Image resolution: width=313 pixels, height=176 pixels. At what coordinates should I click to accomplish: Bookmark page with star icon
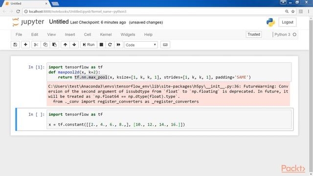[293, 11]
